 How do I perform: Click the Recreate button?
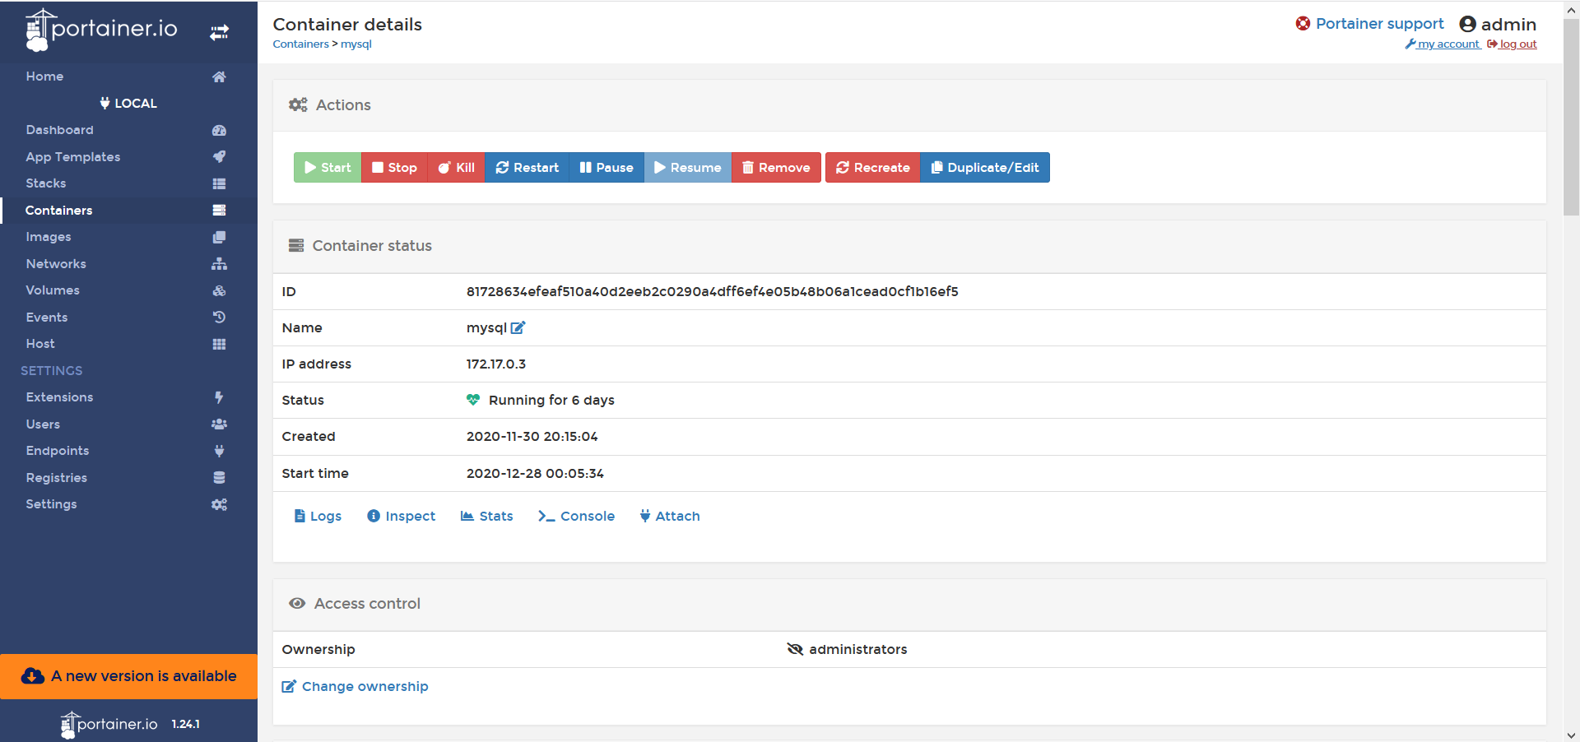point(873,167)
